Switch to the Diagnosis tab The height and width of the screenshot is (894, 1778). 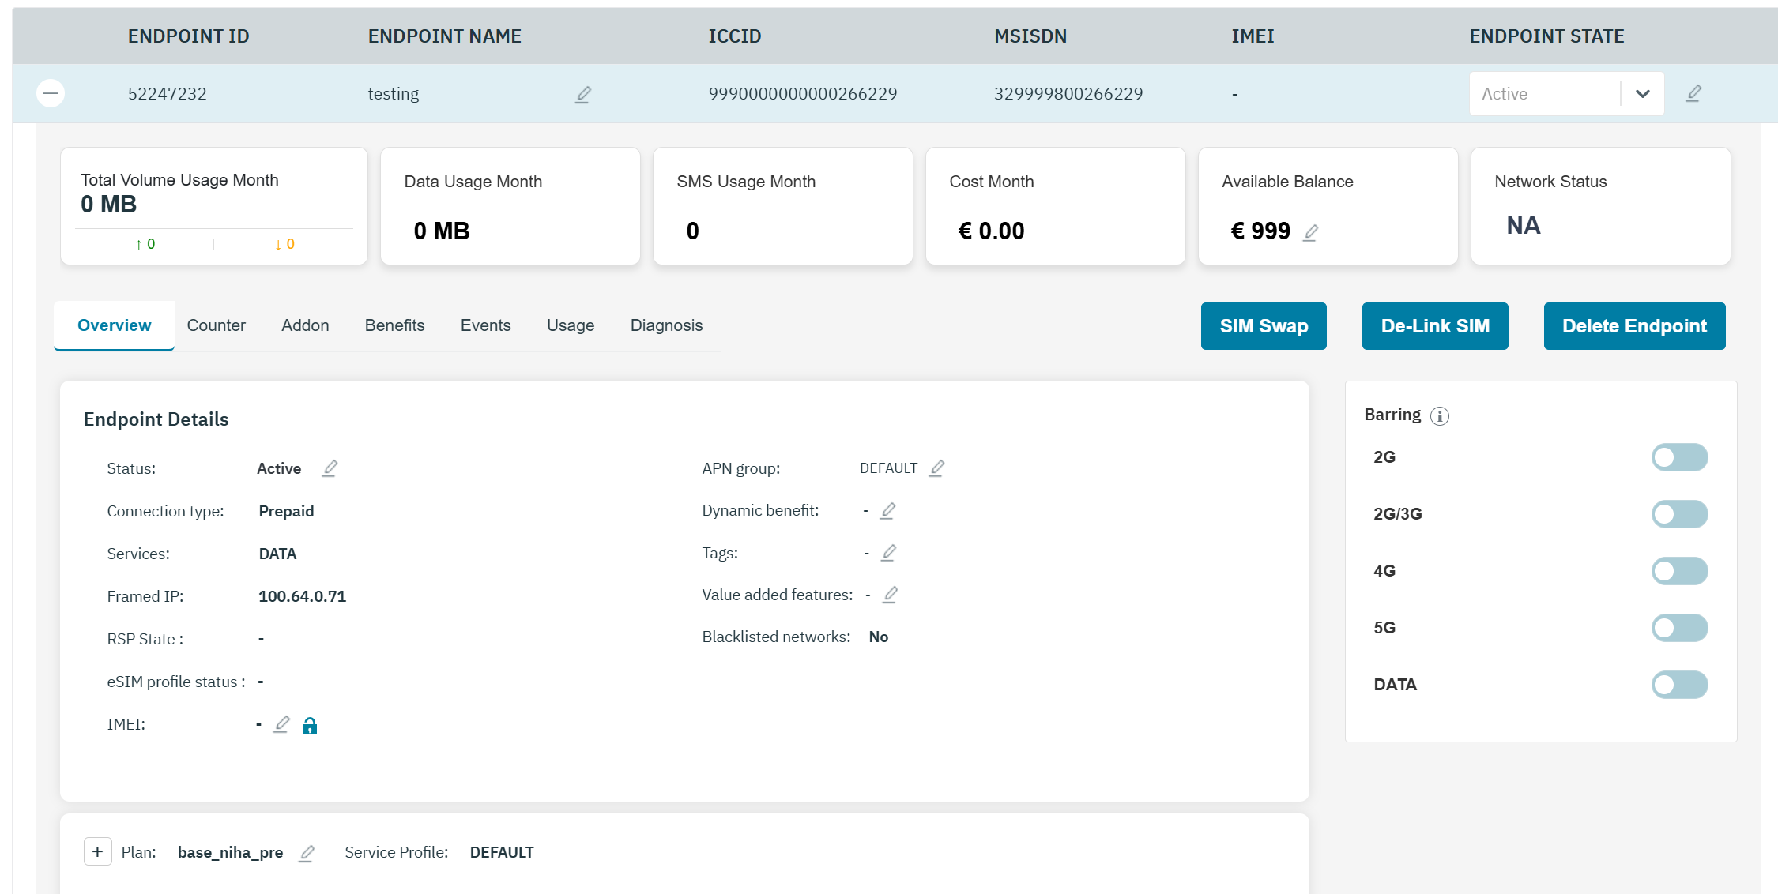click(x=666, y=325)
